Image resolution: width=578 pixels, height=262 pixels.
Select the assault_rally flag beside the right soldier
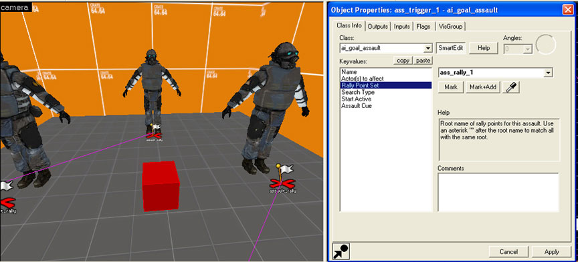click(x=283, y=179)
